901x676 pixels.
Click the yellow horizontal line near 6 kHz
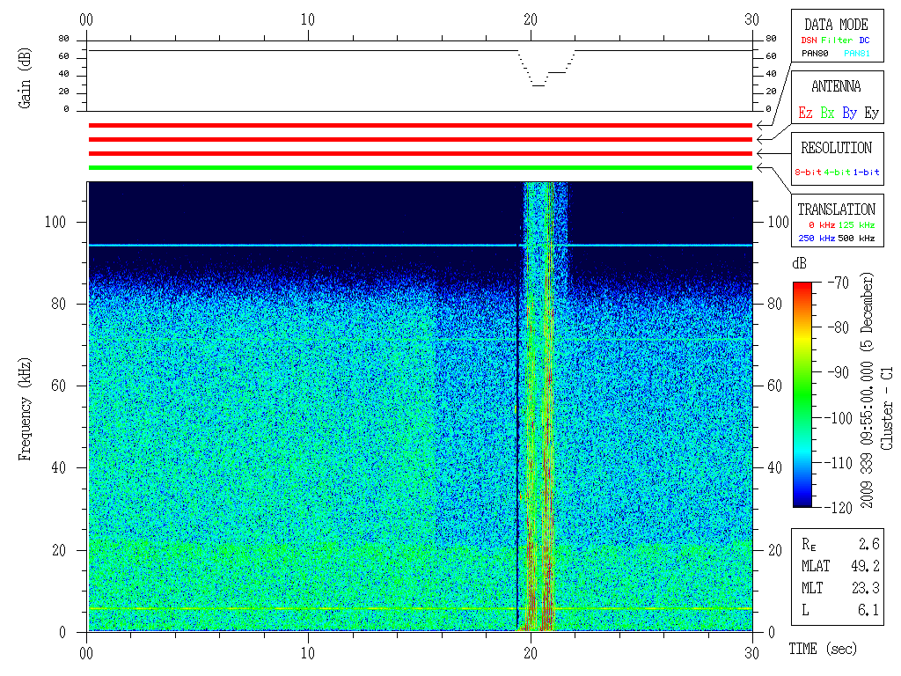pyautogui.click(x=421, y=608)
